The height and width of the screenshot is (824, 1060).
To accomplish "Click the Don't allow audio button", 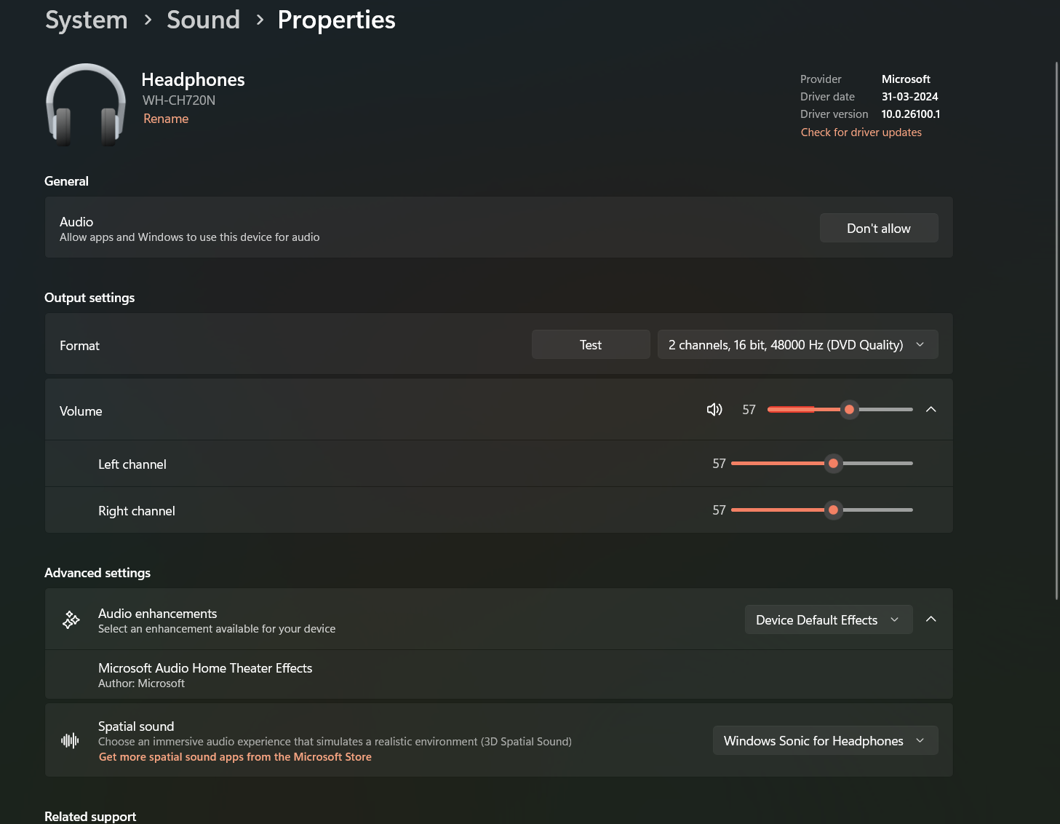I will pos(879,228).
